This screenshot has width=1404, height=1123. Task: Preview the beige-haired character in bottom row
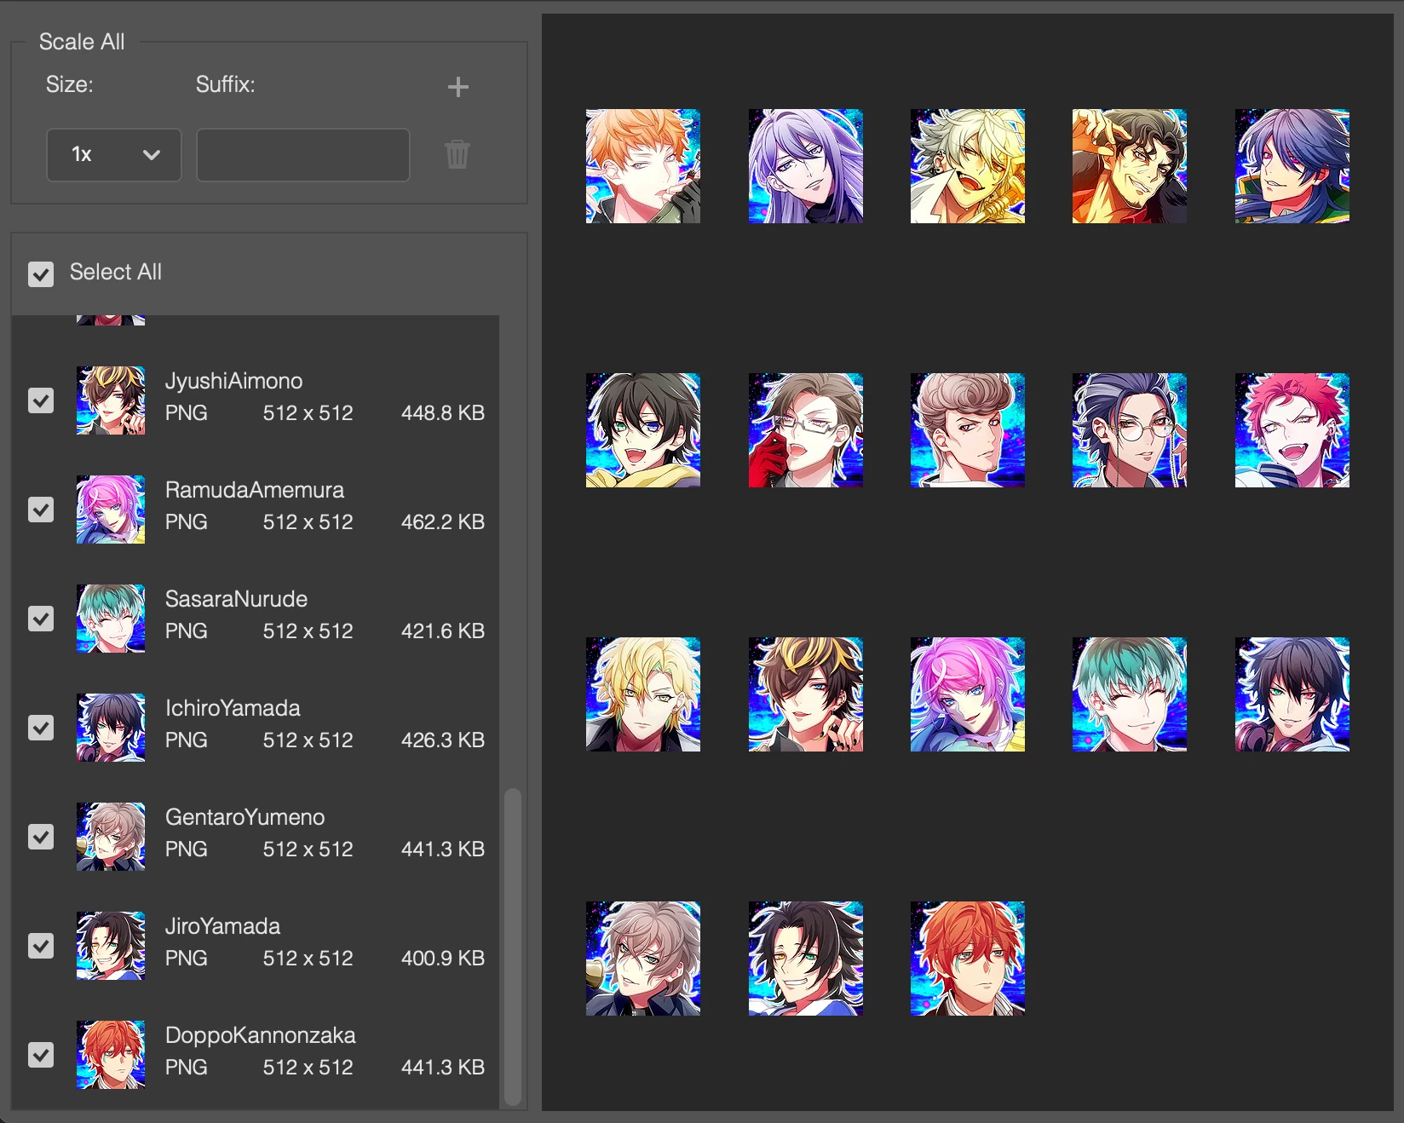[x=643, y=959]
